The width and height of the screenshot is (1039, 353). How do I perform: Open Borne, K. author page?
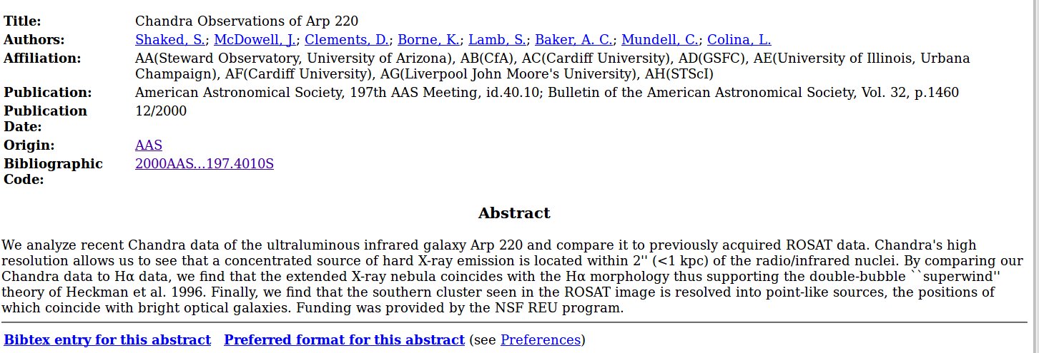[429, 40]
